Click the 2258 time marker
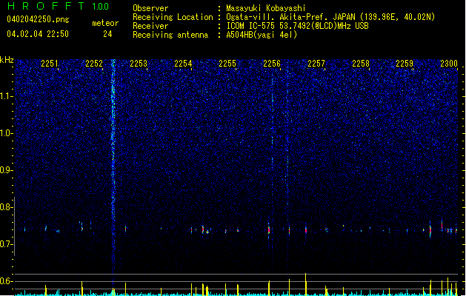 [x=361, y=64]
